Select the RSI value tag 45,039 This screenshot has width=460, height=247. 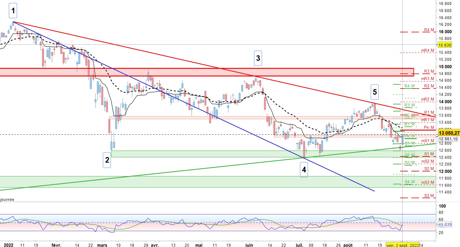pyautogui.click(x=445, y=225)
